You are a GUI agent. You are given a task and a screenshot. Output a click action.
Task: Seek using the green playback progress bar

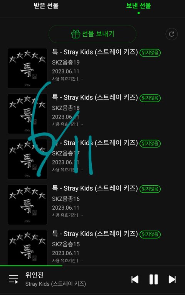tap(31, 266)
